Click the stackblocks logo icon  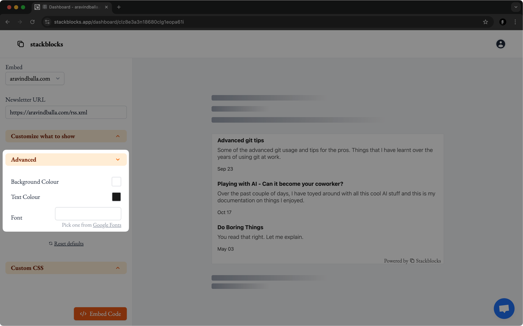pyautogui.click(x=21, y=44)
